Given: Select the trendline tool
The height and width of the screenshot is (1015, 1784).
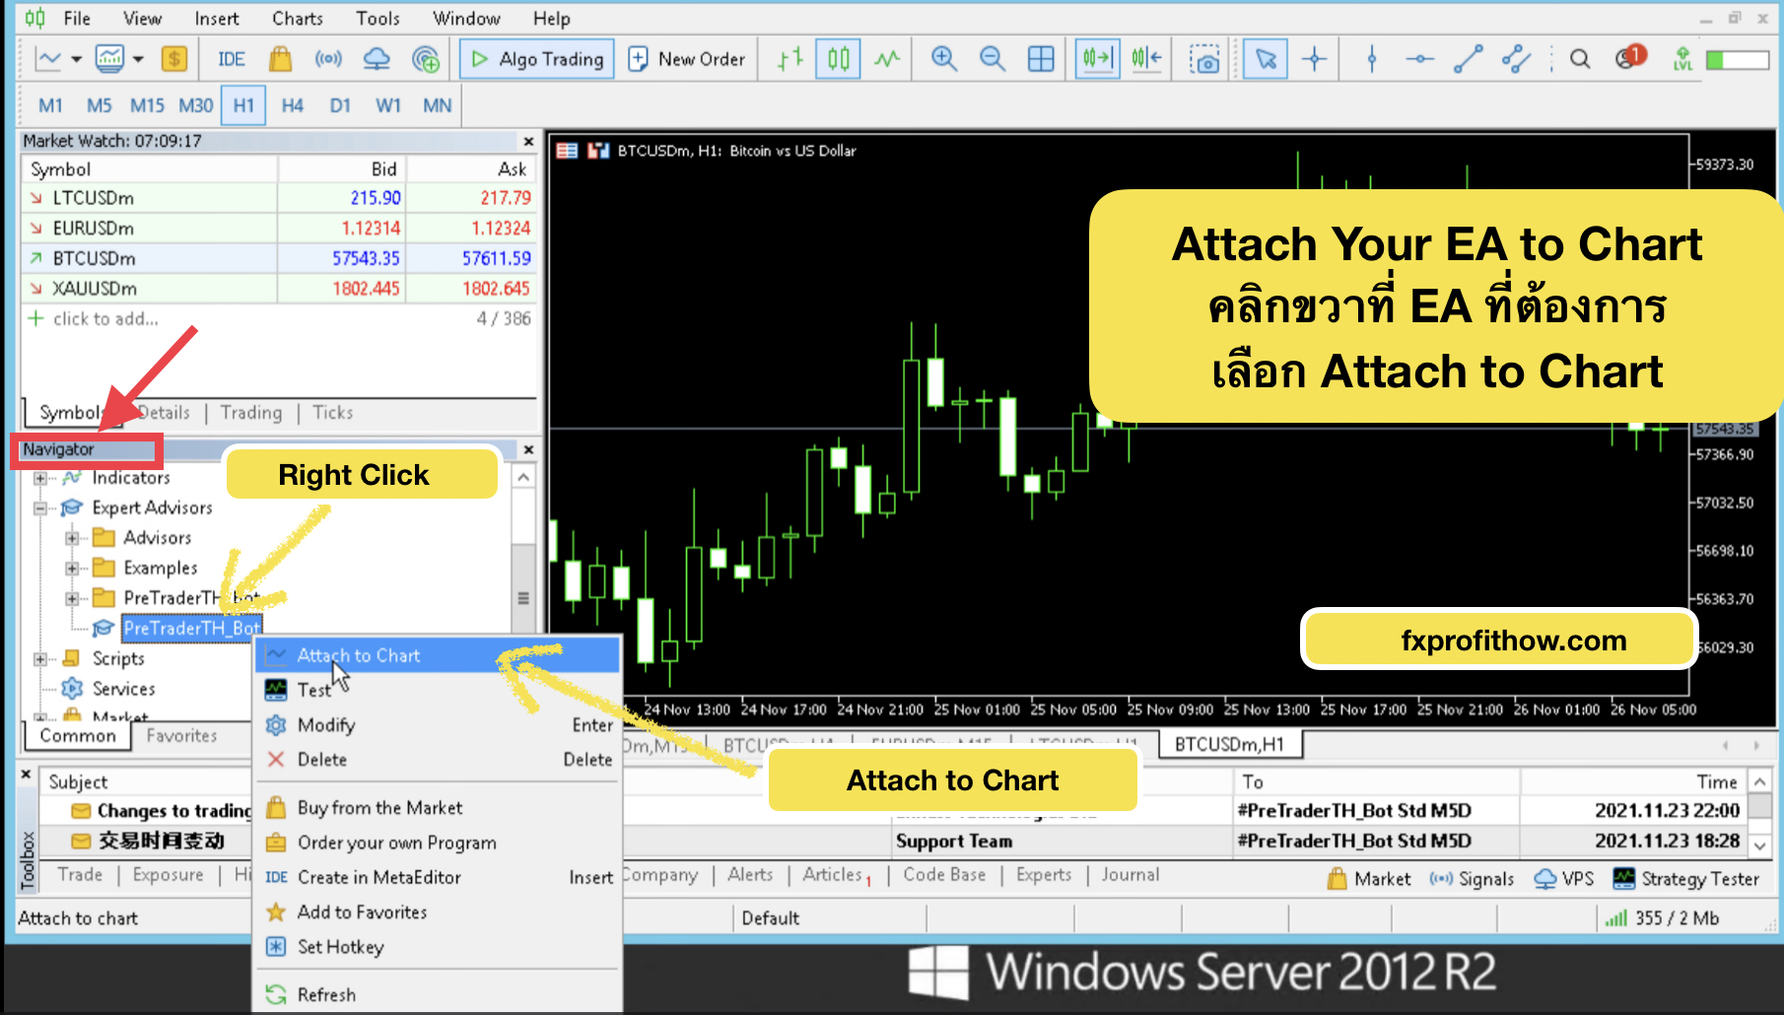Looking at the screenshot, I should coord(1468,59).
